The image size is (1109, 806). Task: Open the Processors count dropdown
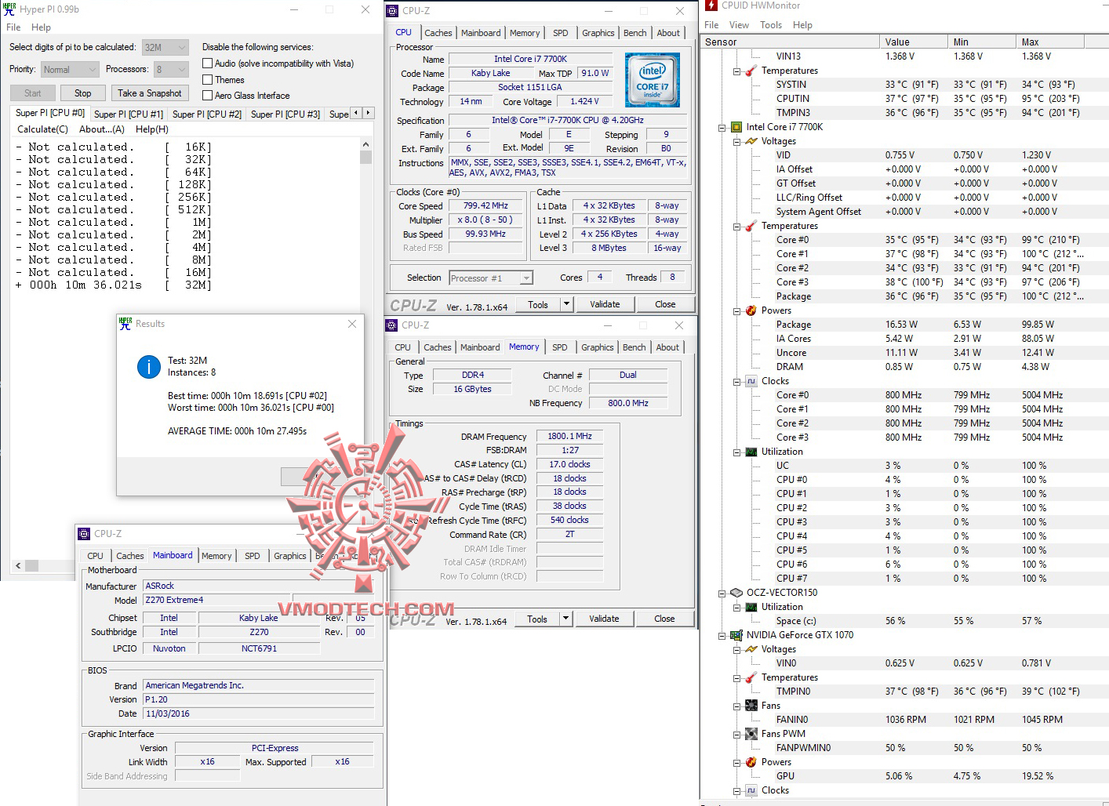pos(171,69)
